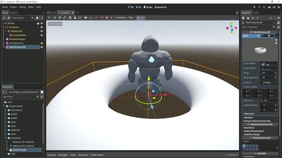Open the Perspective viewport menu
This screenshot has width=282, height=158.
point(55,24)
